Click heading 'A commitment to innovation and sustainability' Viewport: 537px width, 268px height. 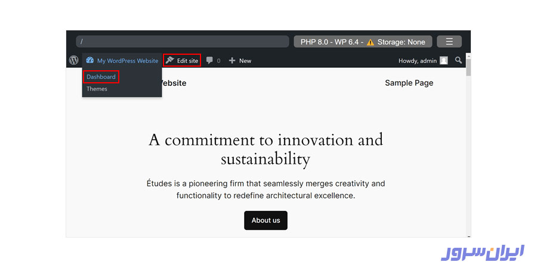(266, 149)
